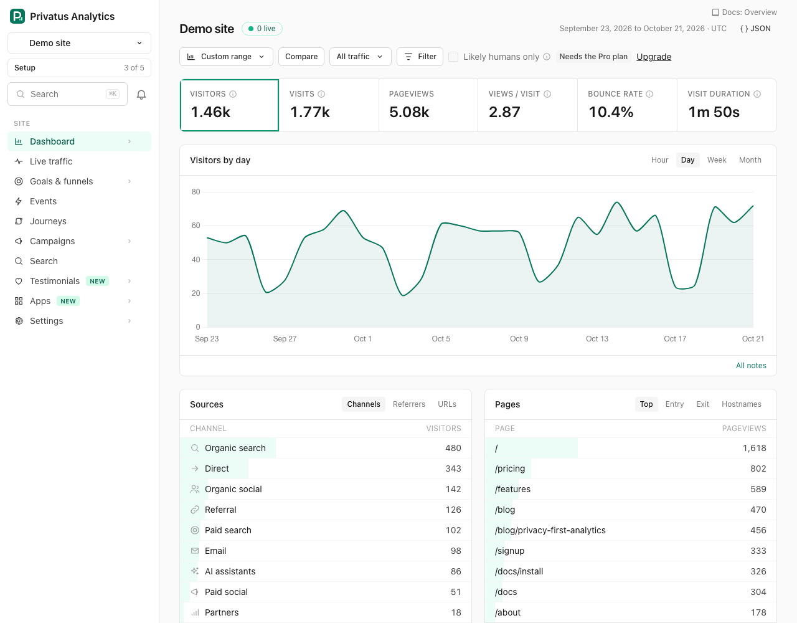Open the All notes link
797x623 pixels.
click(x=751, y=366)
